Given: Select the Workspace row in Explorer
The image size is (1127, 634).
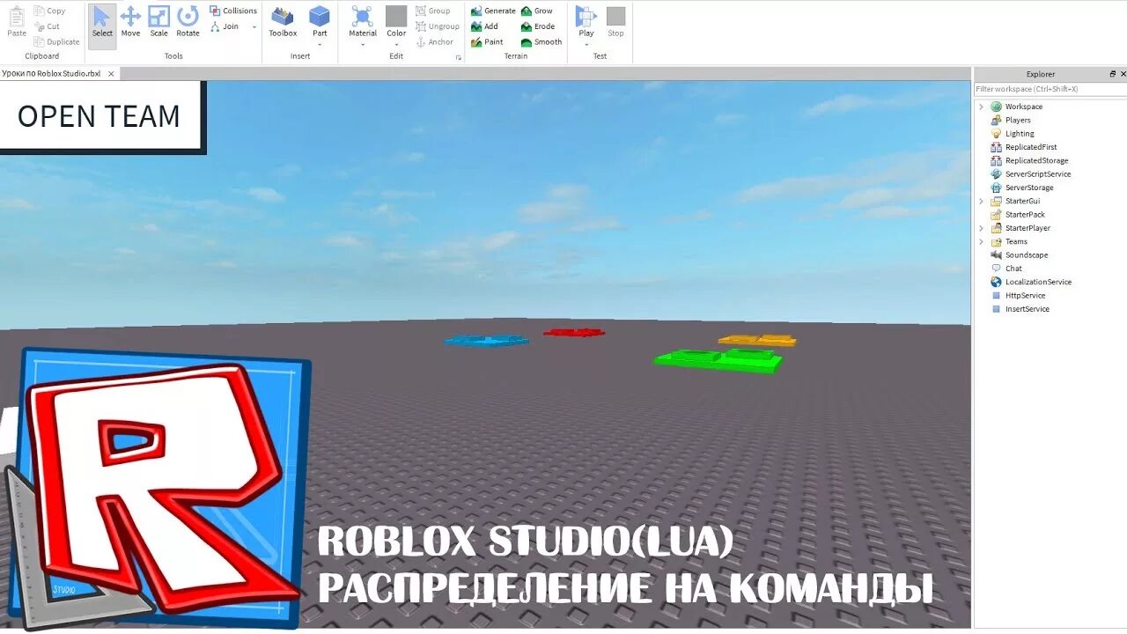Looking at the screenshot, I should click(1023, 107).
